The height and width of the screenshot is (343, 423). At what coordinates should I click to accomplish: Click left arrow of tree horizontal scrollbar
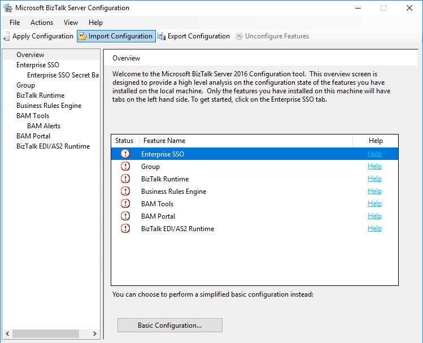click(7, 333)
